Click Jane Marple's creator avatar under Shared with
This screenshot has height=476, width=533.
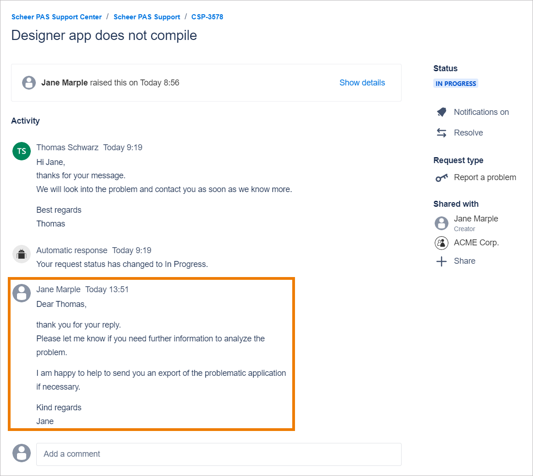coord(441,223)
